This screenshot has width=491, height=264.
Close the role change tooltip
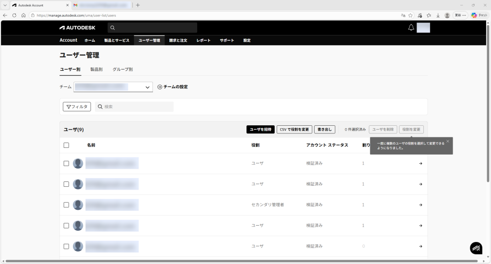click(448, 141)
